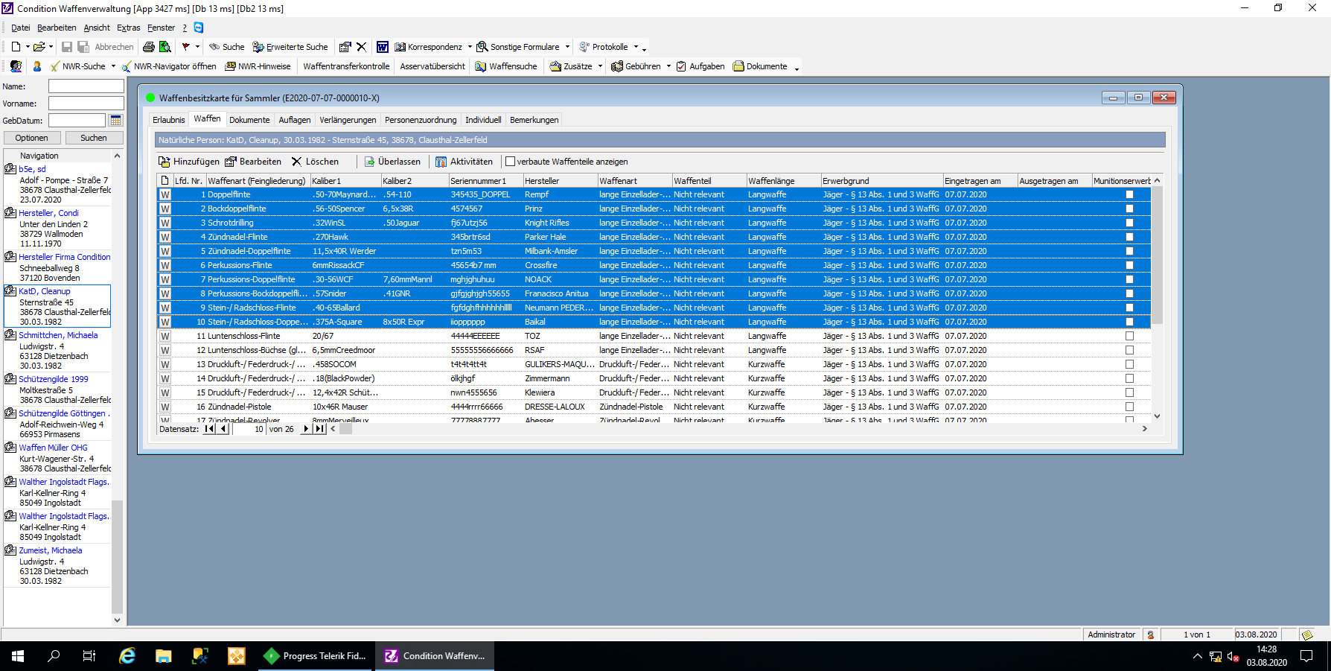The width and height of the screenshot is (1331, 671).
Task: Expand the Gebühren dropdown arrow
Action: coord(668,66)
